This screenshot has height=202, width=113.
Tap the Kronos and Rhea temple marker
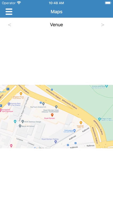(107, 86)
